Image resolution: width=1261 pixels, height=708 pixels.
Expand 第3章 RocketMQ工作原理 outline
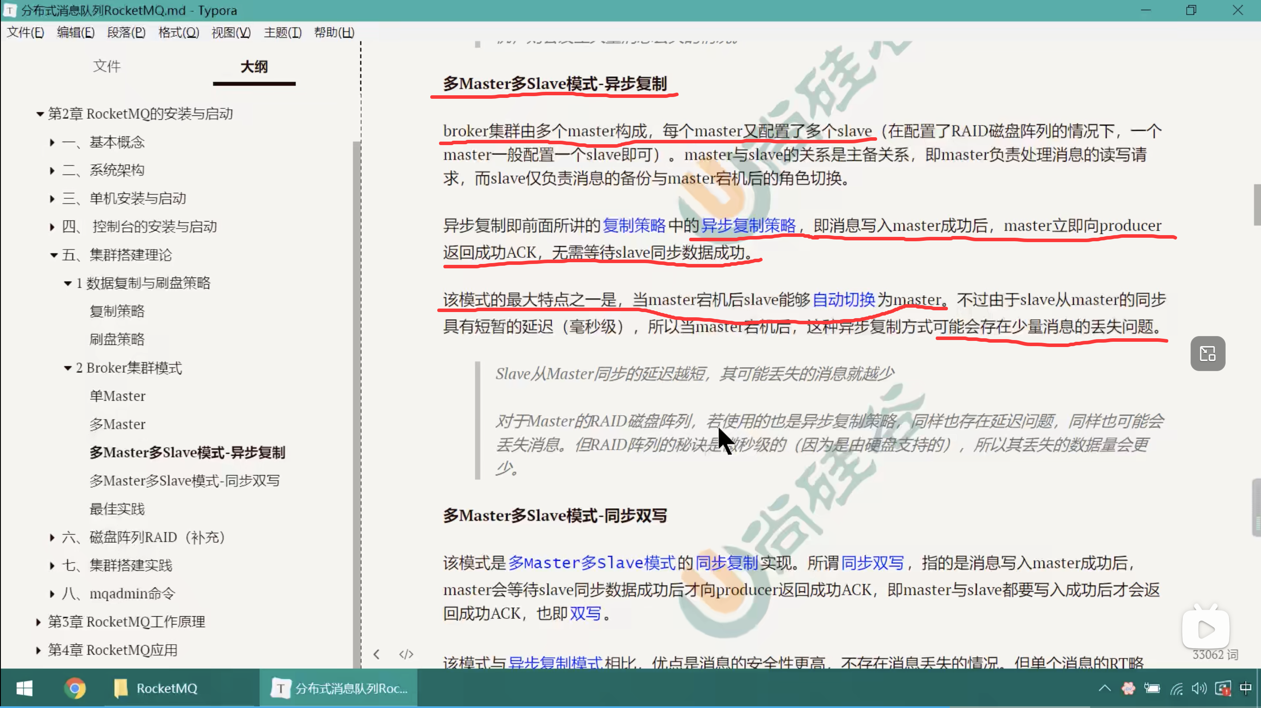[x=38, y=622]
